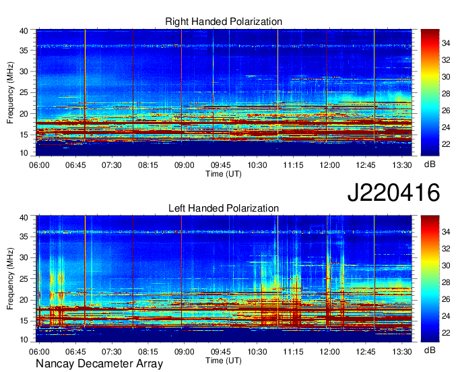Click the 10 MHz tick of Left Handed plot
458x372 pixels.
(24, 340)
